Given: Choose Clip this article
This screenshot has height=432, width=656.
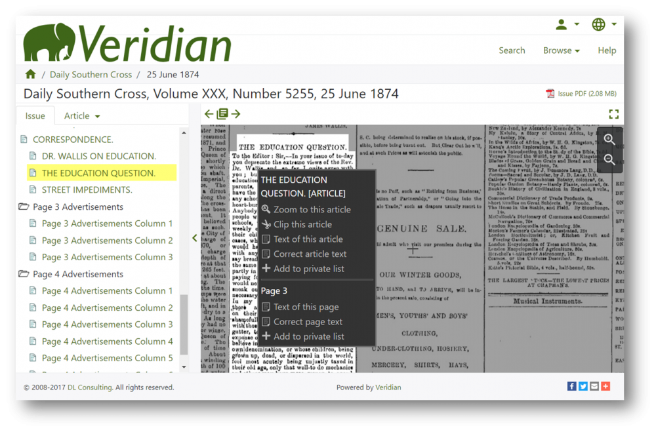Looking at the screenshot, I should [x=297, y=224].
